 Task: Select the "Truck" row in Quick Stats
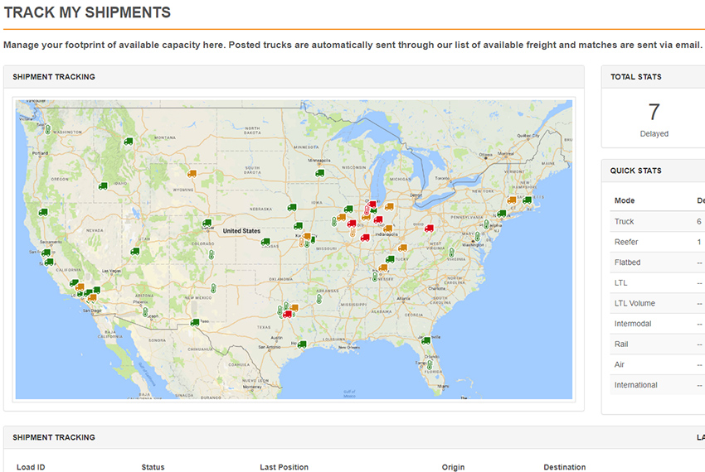point(658,221)
